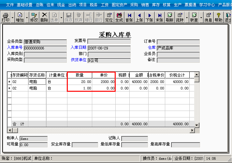
Task: Expand the dropdown arrow beside 增加
Action: 27,18
